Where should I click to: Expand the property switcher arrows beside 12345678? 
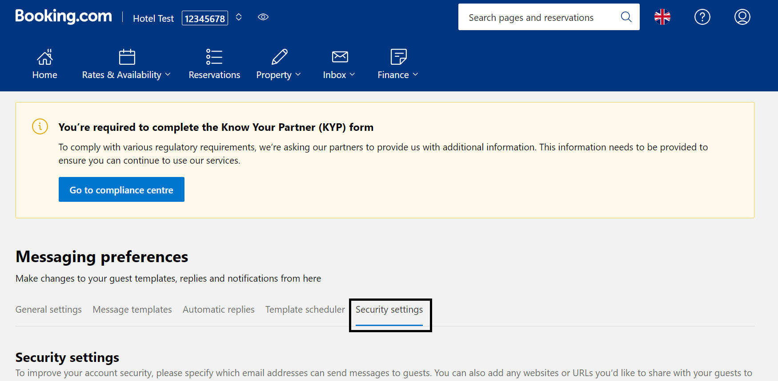point(239,17)
